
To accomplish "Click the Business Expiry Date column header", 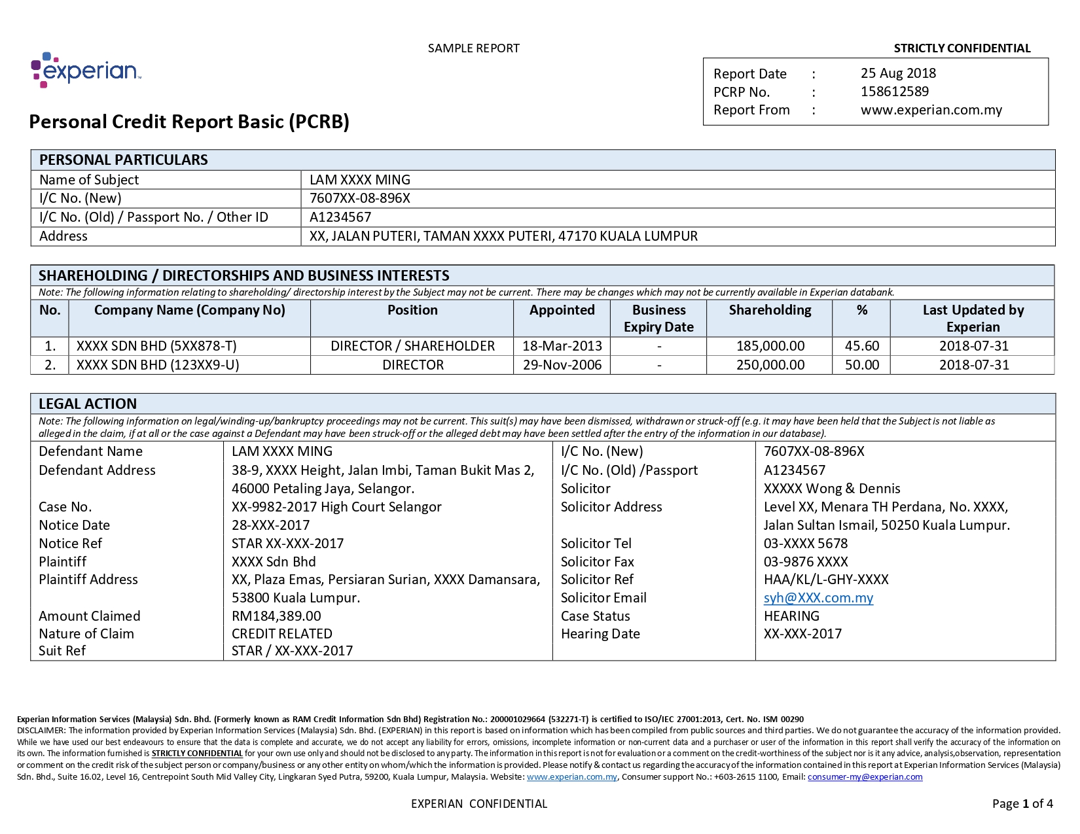I will [658, 319].
